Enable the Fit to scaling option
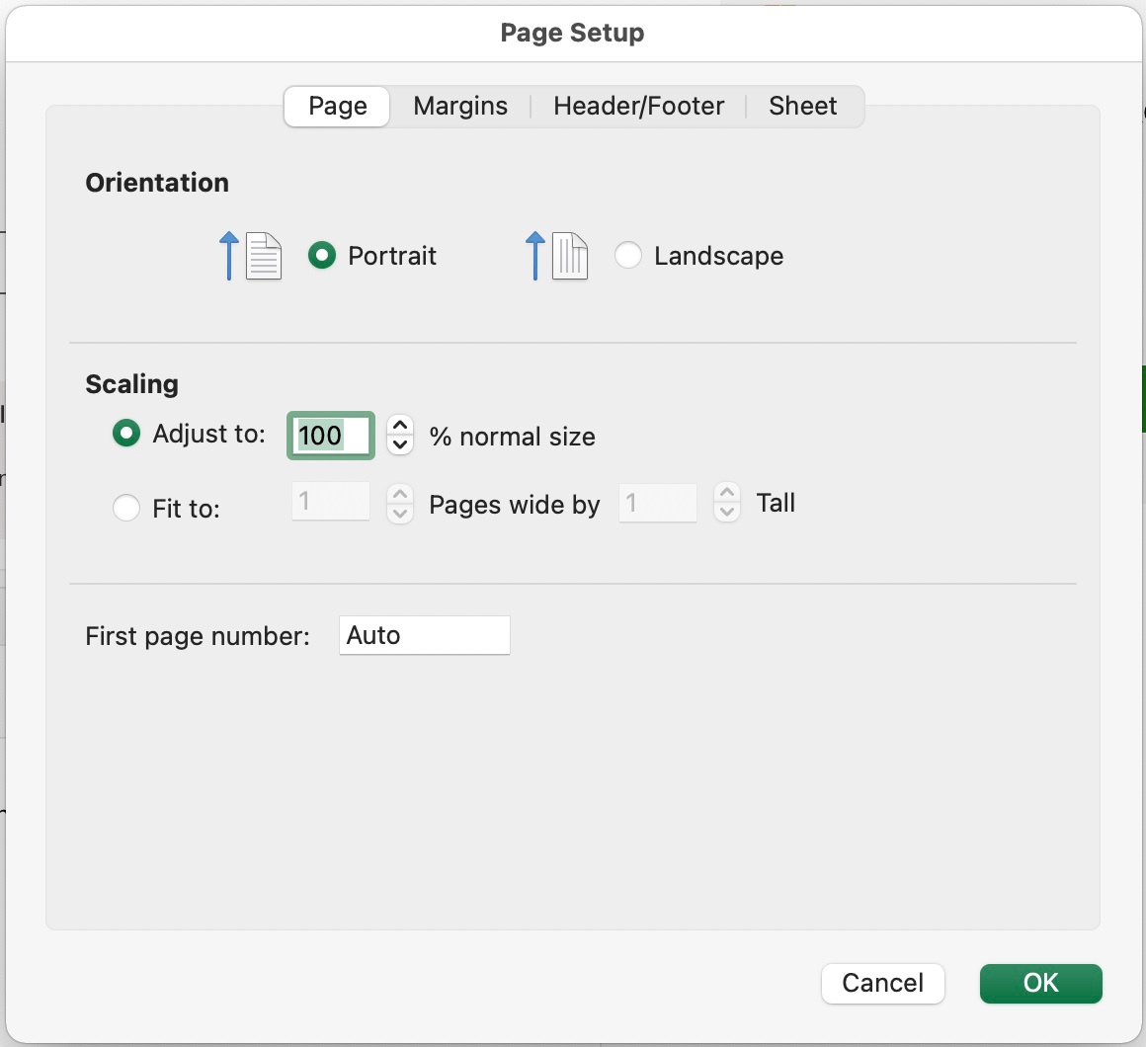The width and height of the screenshot is (1146, 1047). pos(126,508)
